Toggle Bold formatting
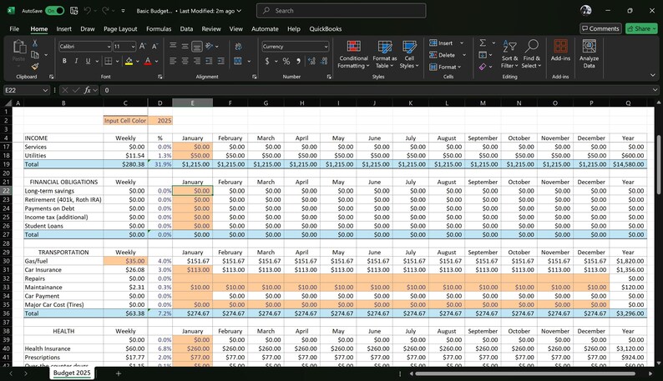This screenshot has height=381, width=663. pyautogui.click(x=64, y=61)
